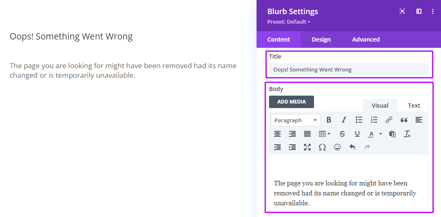The width and height of the screenshot is (441, 217).
Task: Insert an unordered bullet list
Action: (x=359, y=120)
